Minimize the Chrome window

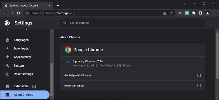194,3
